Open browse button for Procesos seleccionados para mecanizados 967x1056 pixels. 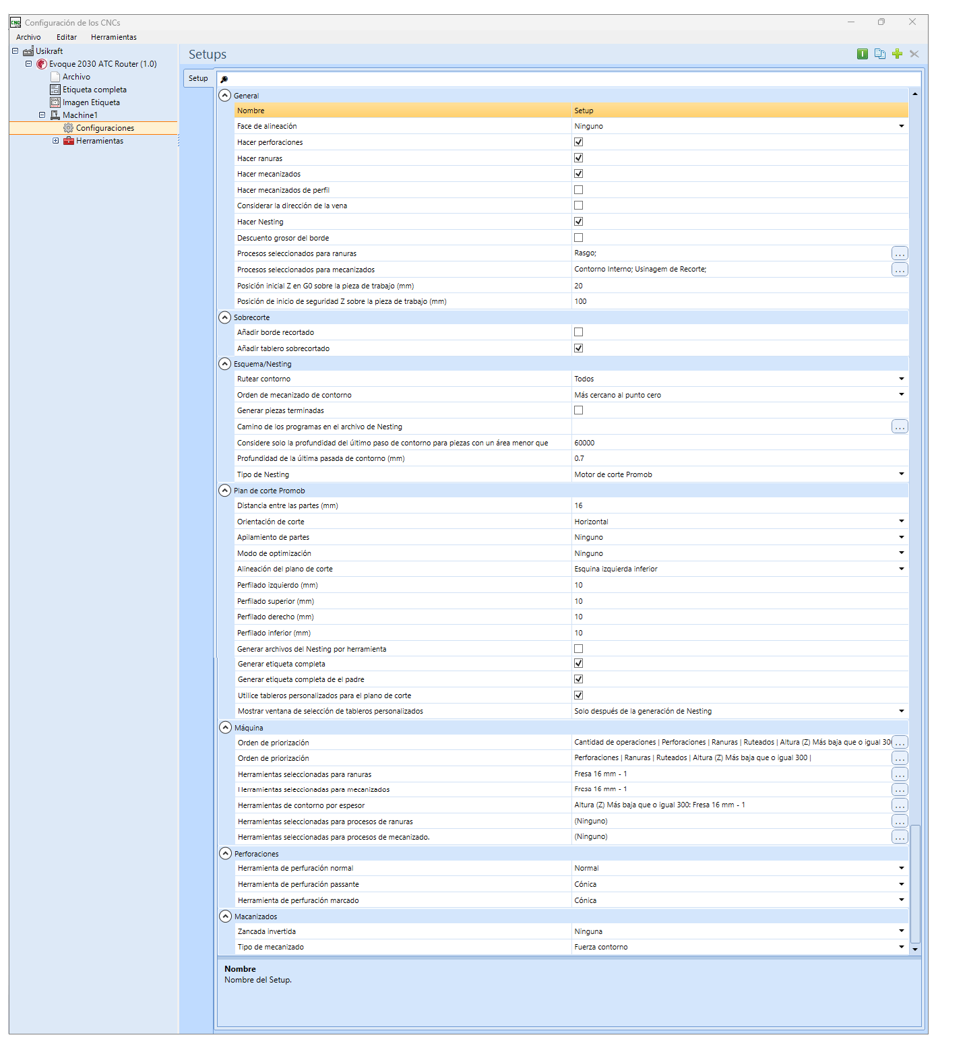coord(900,270)
